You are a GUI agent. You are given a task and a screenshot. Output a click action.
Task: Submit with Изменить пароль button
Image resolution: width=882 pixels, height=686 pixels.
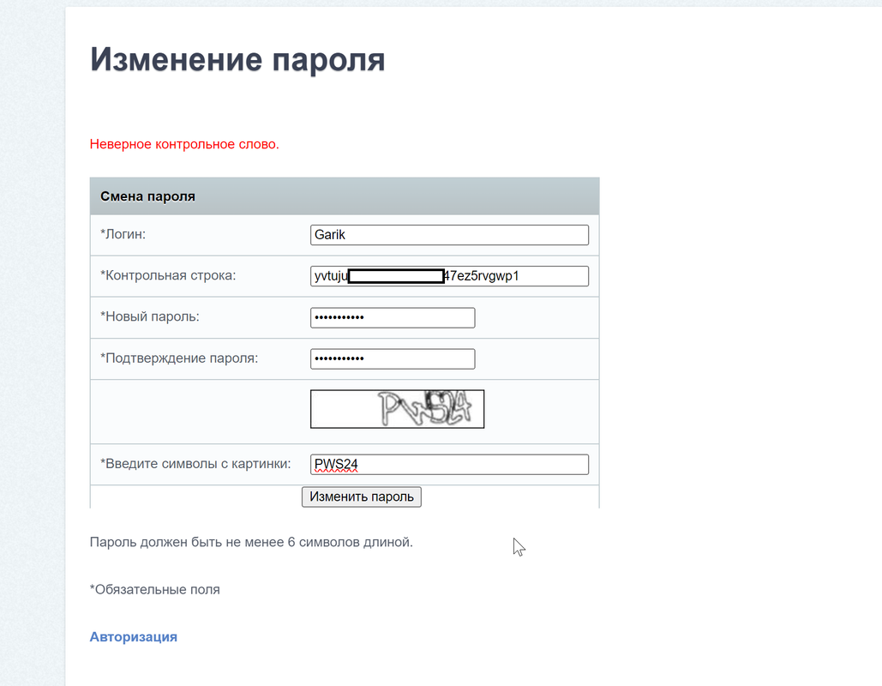(x=362, y=496)
